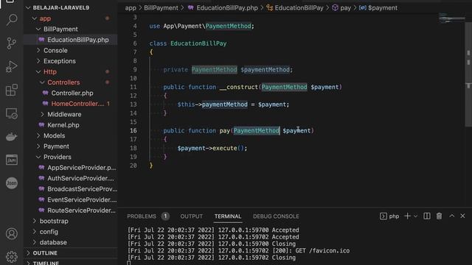Click the __construct function name
Screen dimensions: 472x265
click(x=239, y=87)
